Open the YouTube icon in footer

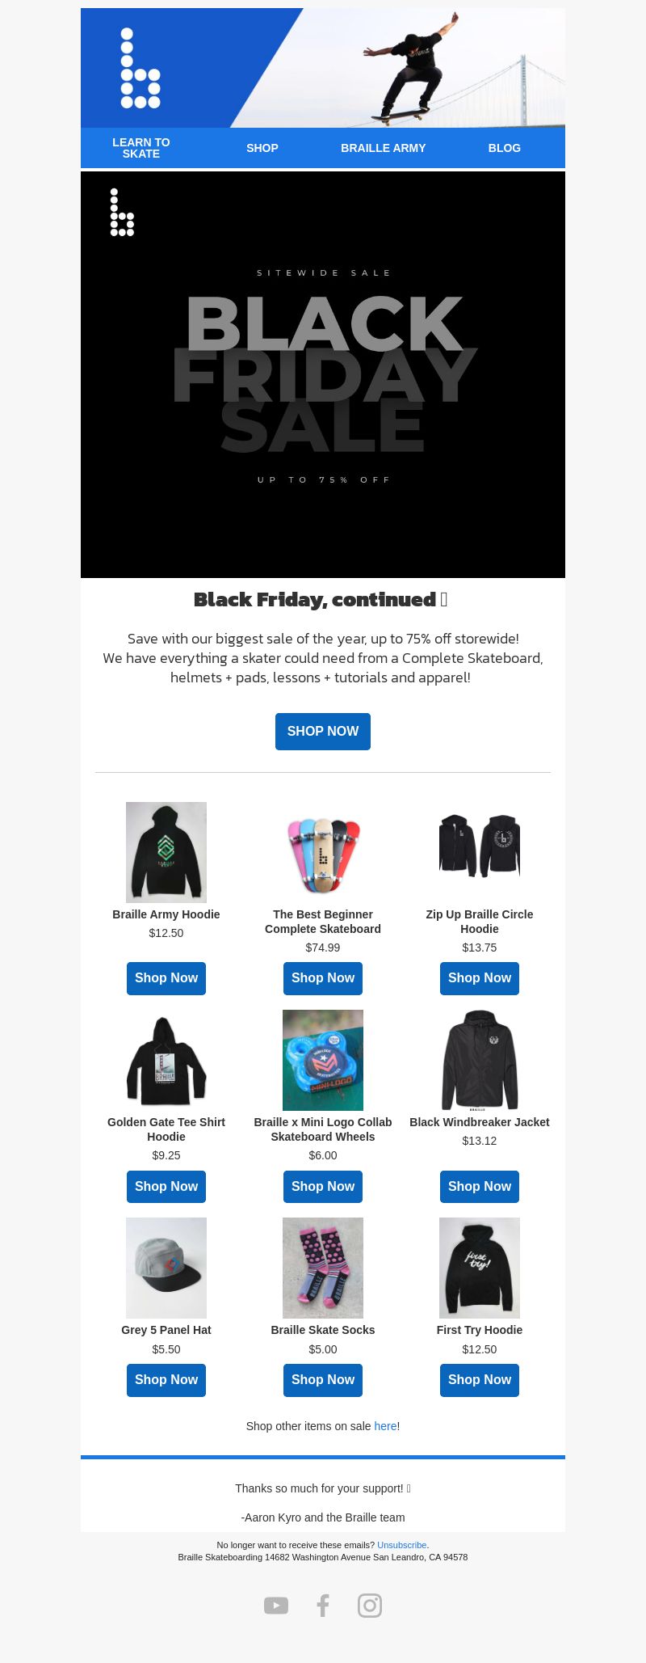[x=276, y=1606]
